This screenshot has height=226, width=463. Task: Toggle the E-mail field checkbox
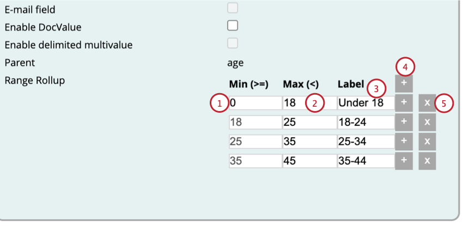point(233,8)
